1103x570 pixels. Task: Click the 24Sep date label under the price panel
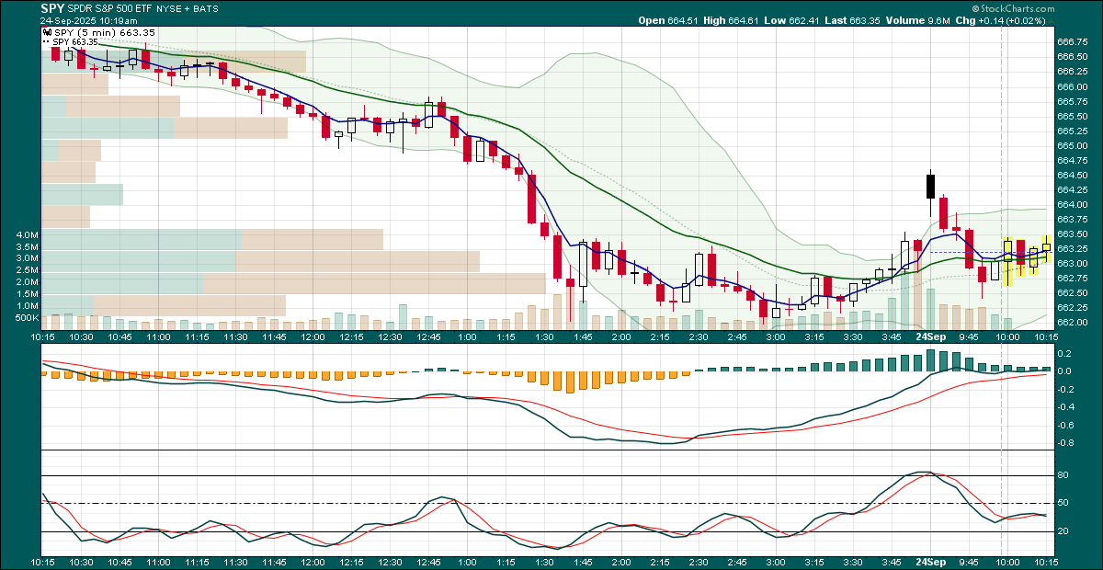click(x=931, y=337)
